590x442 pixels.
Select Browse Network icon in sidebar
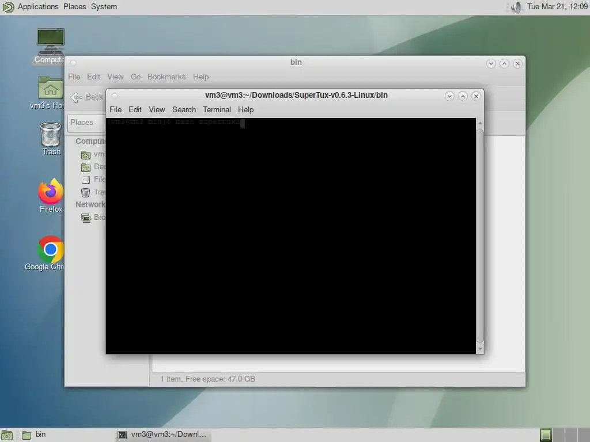(x=86, y=218)
